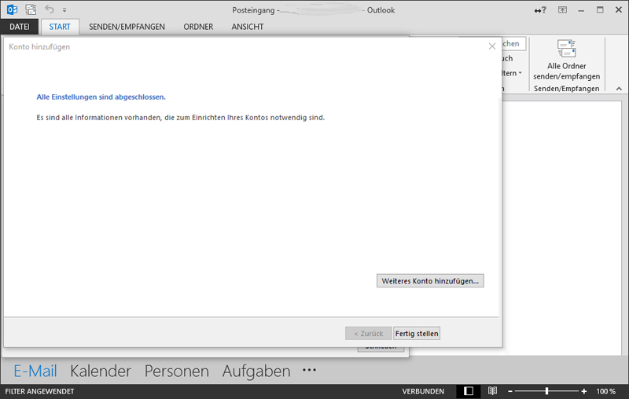Open the DATEI tab
The width and height of the screenshot is (629, 399).
[x=19, y=27]
